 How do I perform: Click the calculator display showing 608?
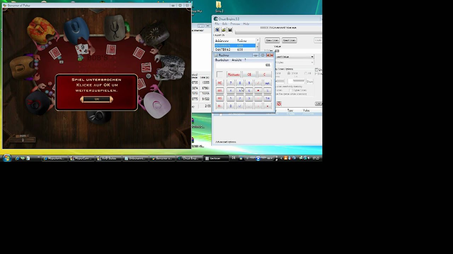(243, 65)
